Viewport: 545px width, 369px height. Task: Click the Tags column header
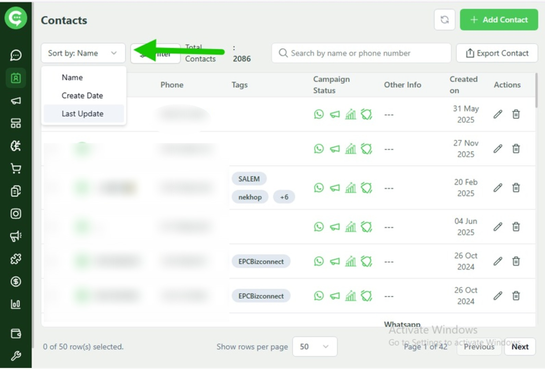point(239,85)
